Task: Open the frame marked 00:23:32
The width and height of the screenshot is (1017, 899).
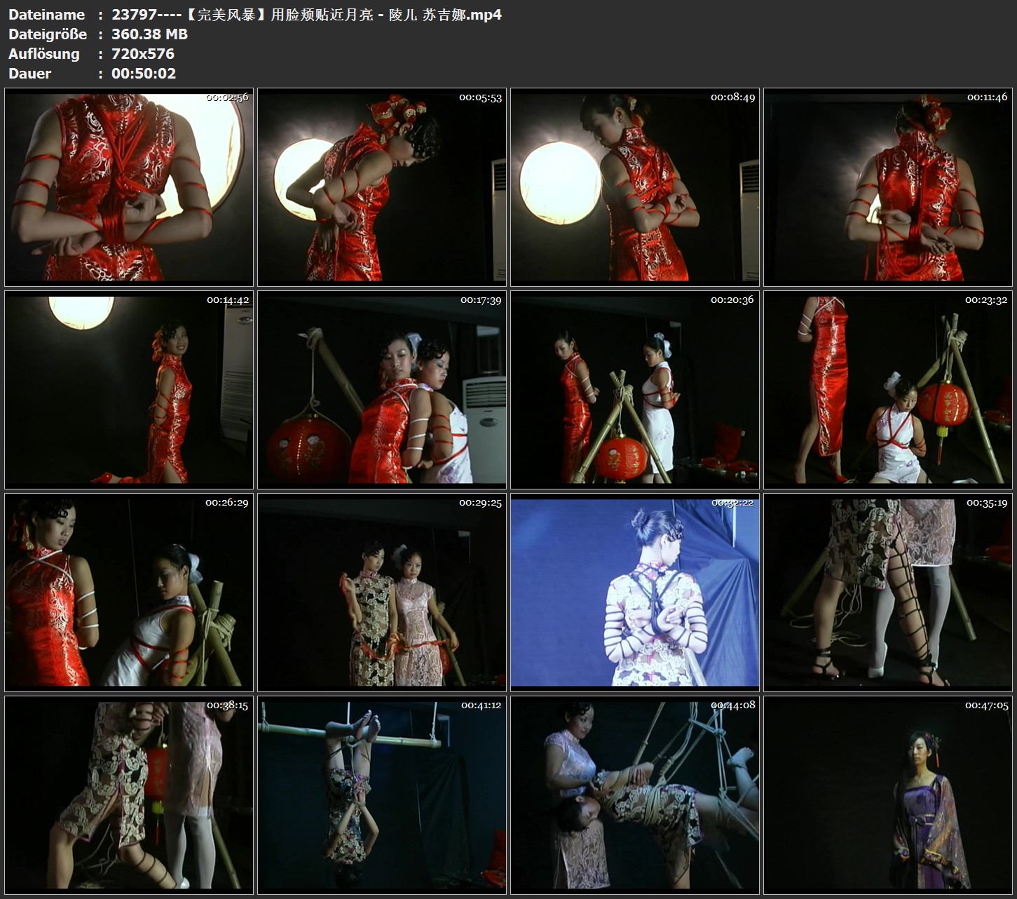Action: 888,389
